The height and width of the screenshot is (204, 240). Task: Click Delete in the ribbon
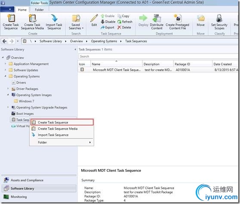coord(124,28)
